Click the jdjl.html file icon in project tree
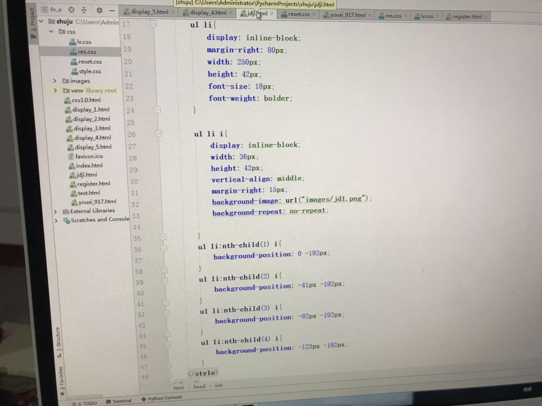The height and width of the screenshot is (406, 542). pyautogui.click(x=73, y=175)
